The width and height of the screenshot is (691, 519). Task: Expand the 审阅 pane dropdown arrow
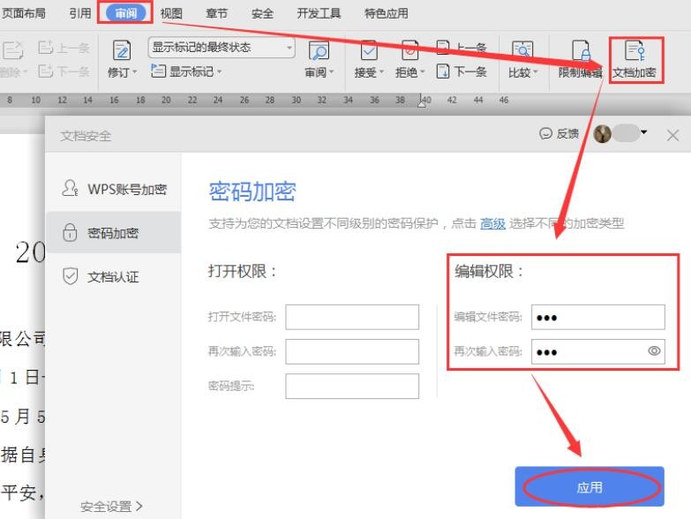pyautogui.click(x=332, y=71)
